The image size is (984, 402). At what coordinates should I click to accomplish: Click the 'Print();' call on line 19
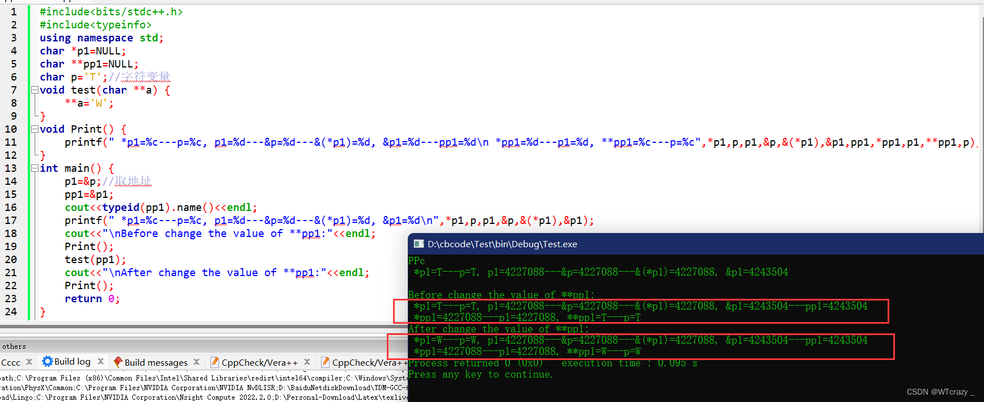tap(89, 247)
